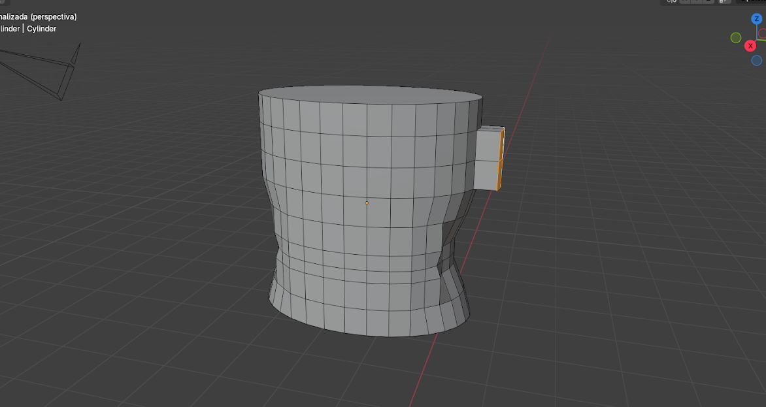Viewport: 766px width, 407px height.
Task: Click the upper orange selected handle face
Action: pyautogui.click(x=501, y=145)
